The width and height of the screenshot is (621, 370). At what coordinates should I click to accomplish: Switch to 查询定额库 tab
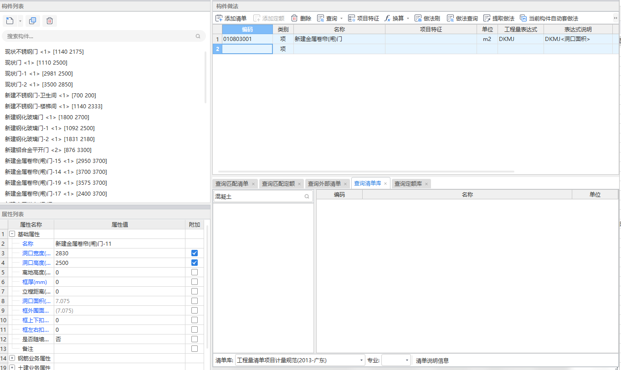[x=408, y=184]
